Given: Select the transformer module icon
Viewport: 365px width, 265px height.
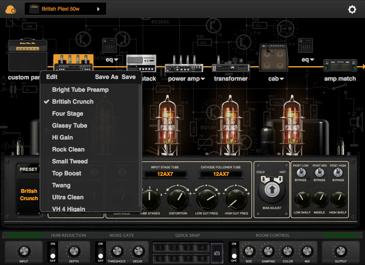Looking at the screenshot, I should click(231, 64).
